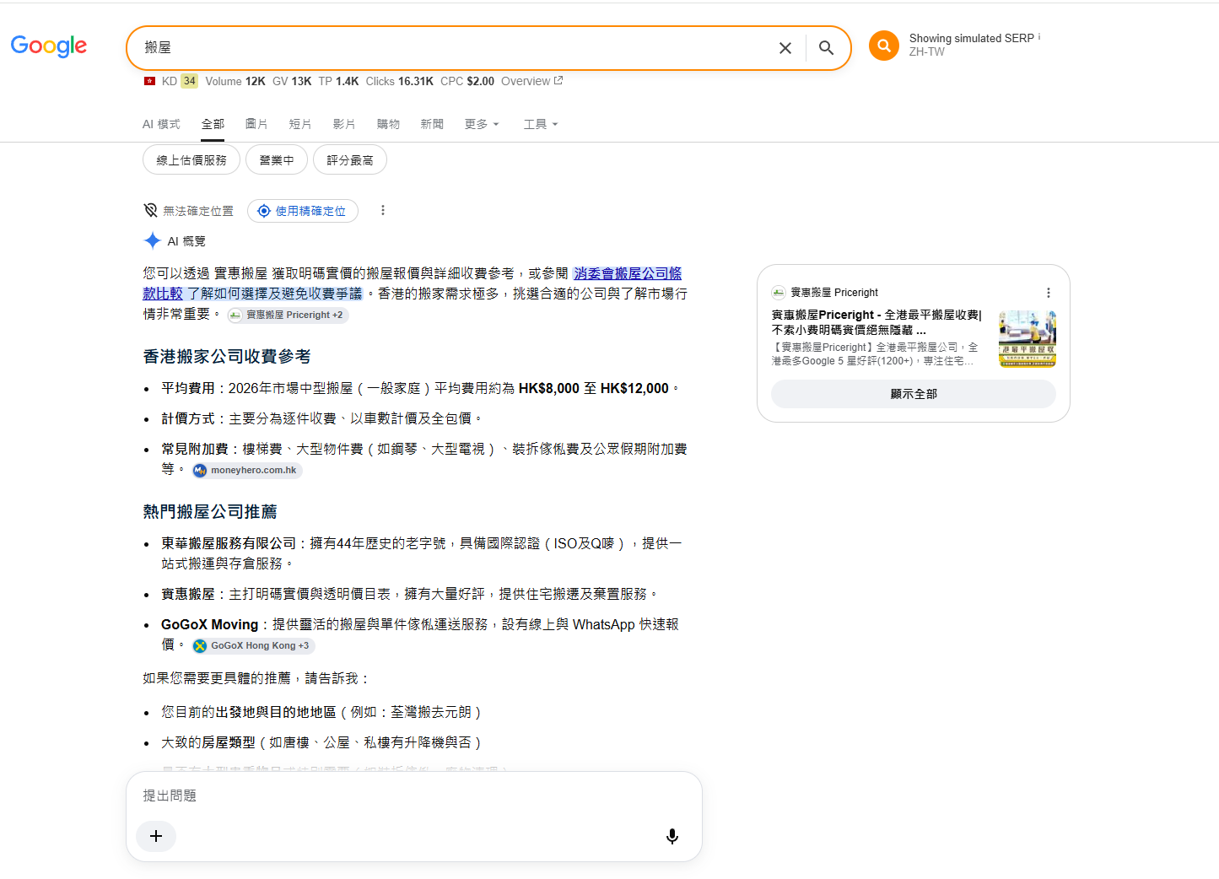Click the location-off icon beside 無法確定位置
Viewport: 1219px width, 879px height.
(150, 210)
